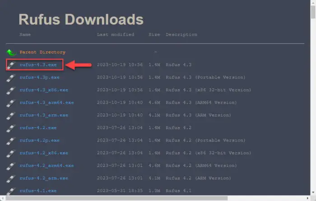Download rufus-4.2_arm.exe

(44, 178)
